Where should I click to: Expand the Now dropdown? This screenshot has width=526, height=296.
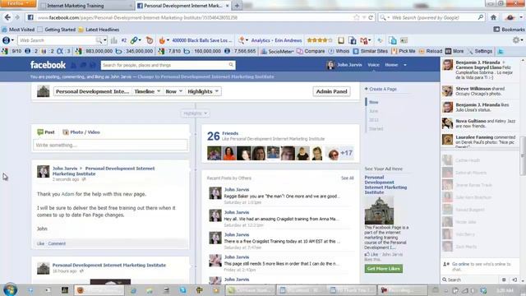[x=173, y=91]
